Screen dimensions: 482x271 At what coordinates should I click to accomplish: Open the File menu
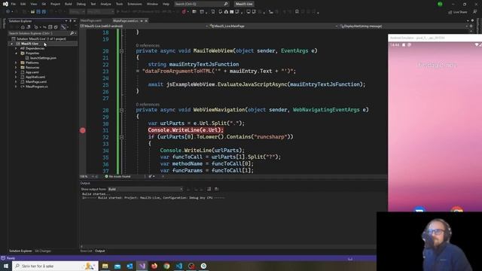(14, 4)
